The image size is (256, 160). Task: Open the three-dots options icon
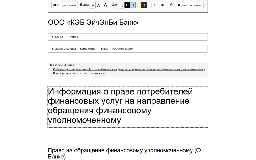tap(155, 5)
